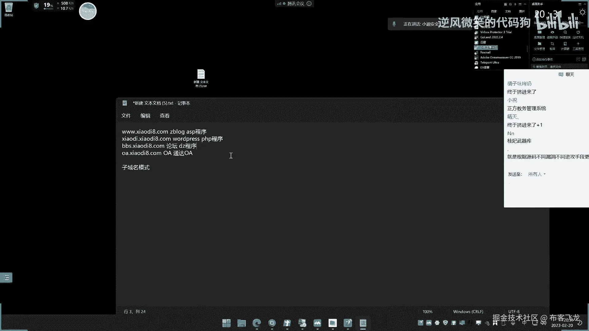Collapse the 应用 panel with the chevron
Viewport: 589px width, 331px height.
[x=525, y=4]
